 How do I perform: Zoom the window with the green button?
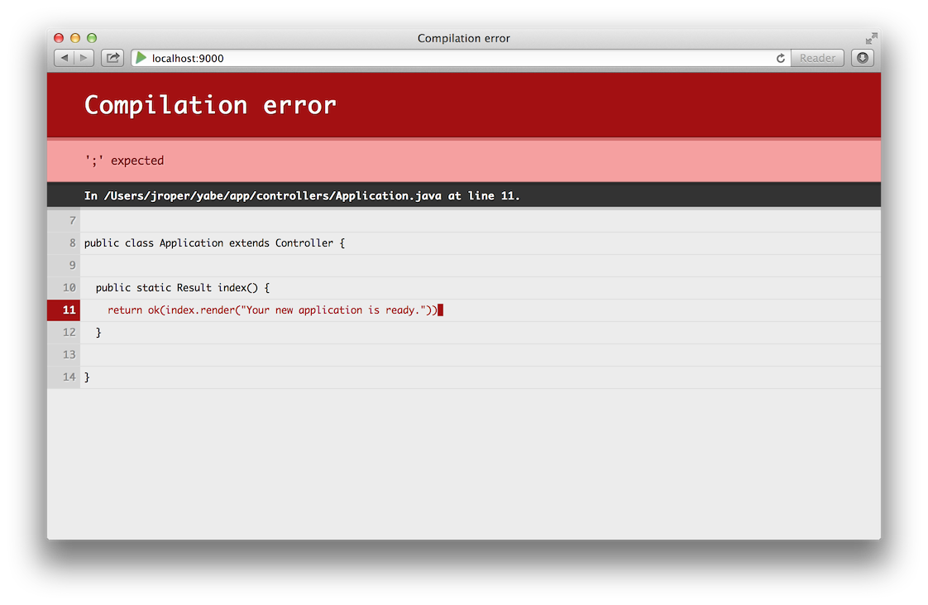(x=92, y=38)
